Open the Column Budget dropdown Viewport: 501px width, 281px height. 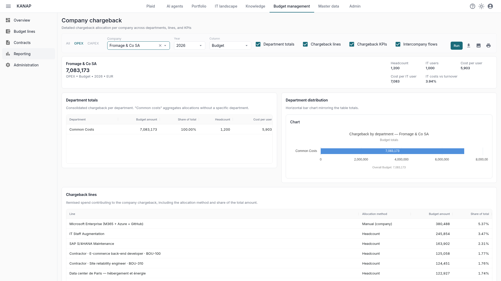(230, 46)
